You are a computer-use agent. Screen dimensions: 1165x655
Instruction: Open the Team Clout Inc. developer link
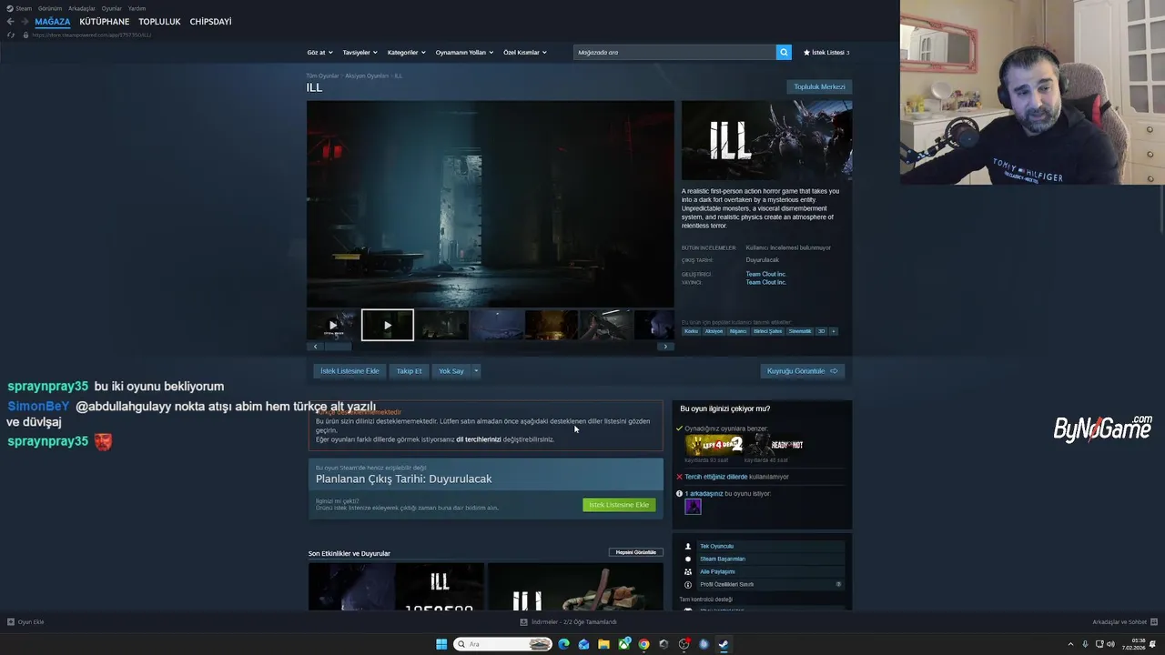click(x=765, y=274)
